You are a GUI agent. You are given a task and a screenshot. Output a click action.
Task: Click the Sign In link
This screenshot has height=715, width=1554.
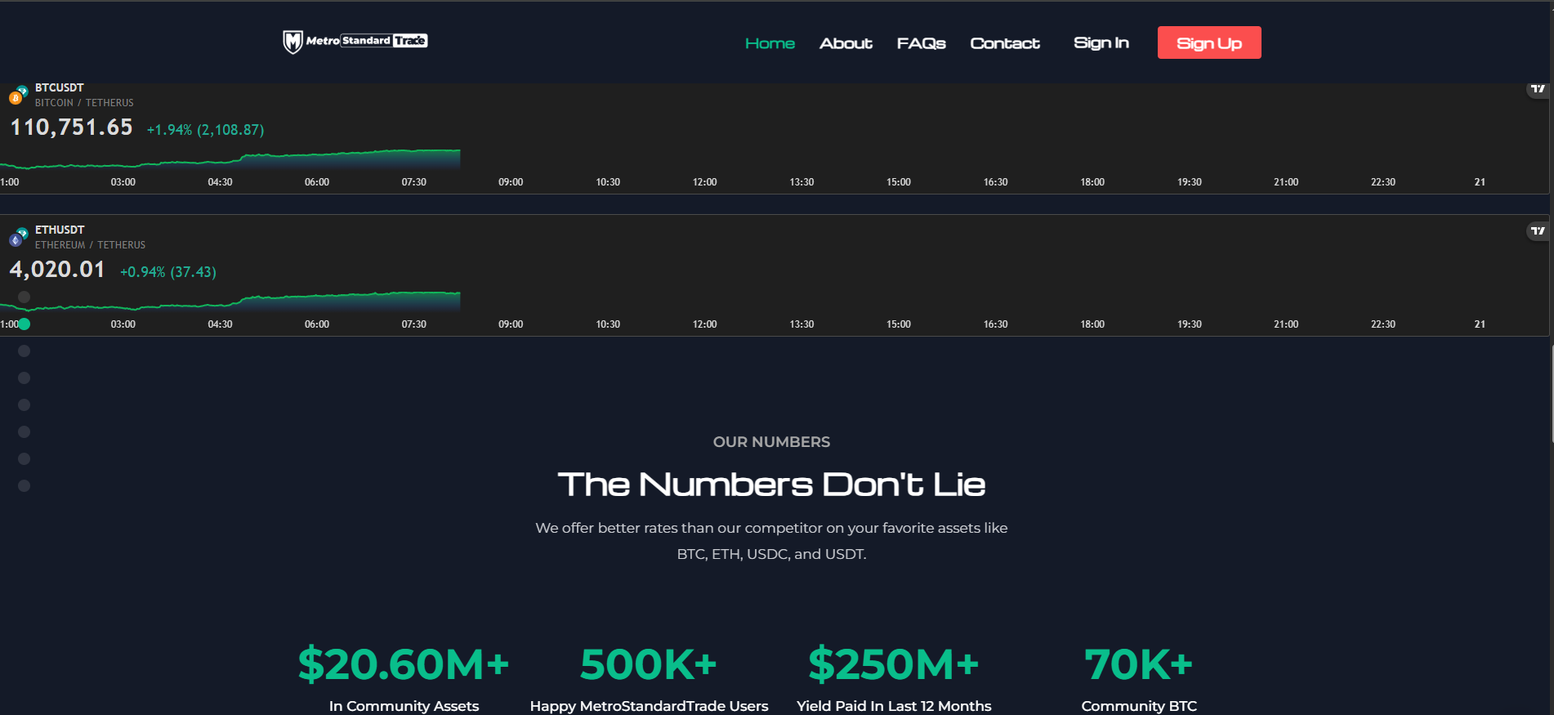tap(1101, 42)
